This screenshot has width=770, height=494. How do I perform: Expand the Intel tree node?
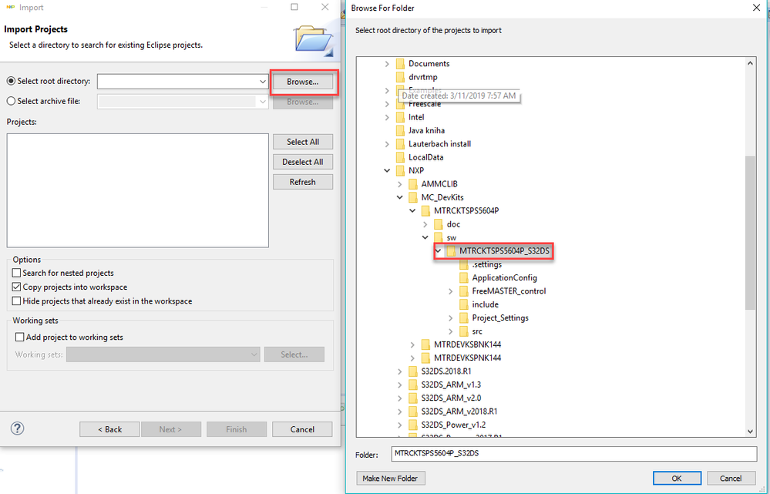click(x=387, y=117)
